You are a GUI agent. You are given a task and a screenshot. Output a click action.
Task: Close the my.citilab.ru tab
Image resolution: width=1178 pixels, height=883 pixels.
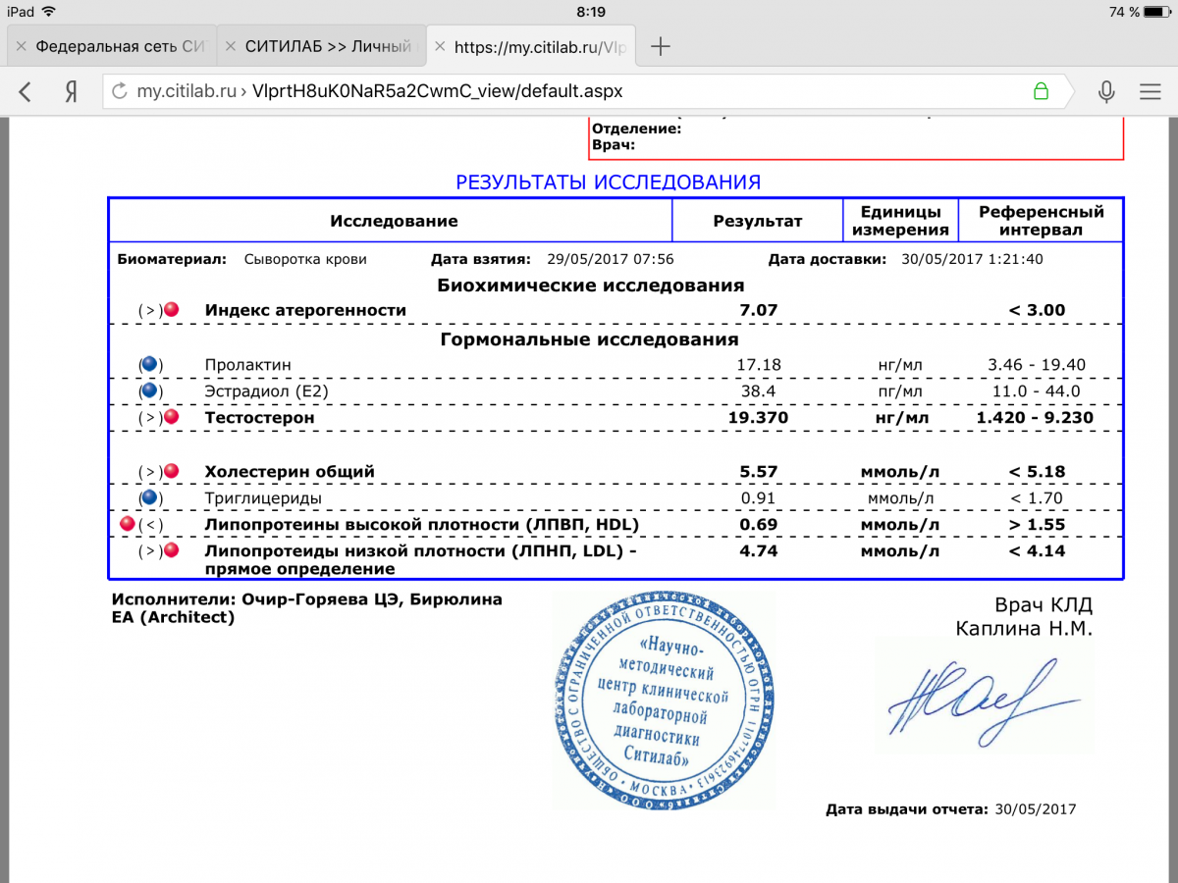[440, 46]
